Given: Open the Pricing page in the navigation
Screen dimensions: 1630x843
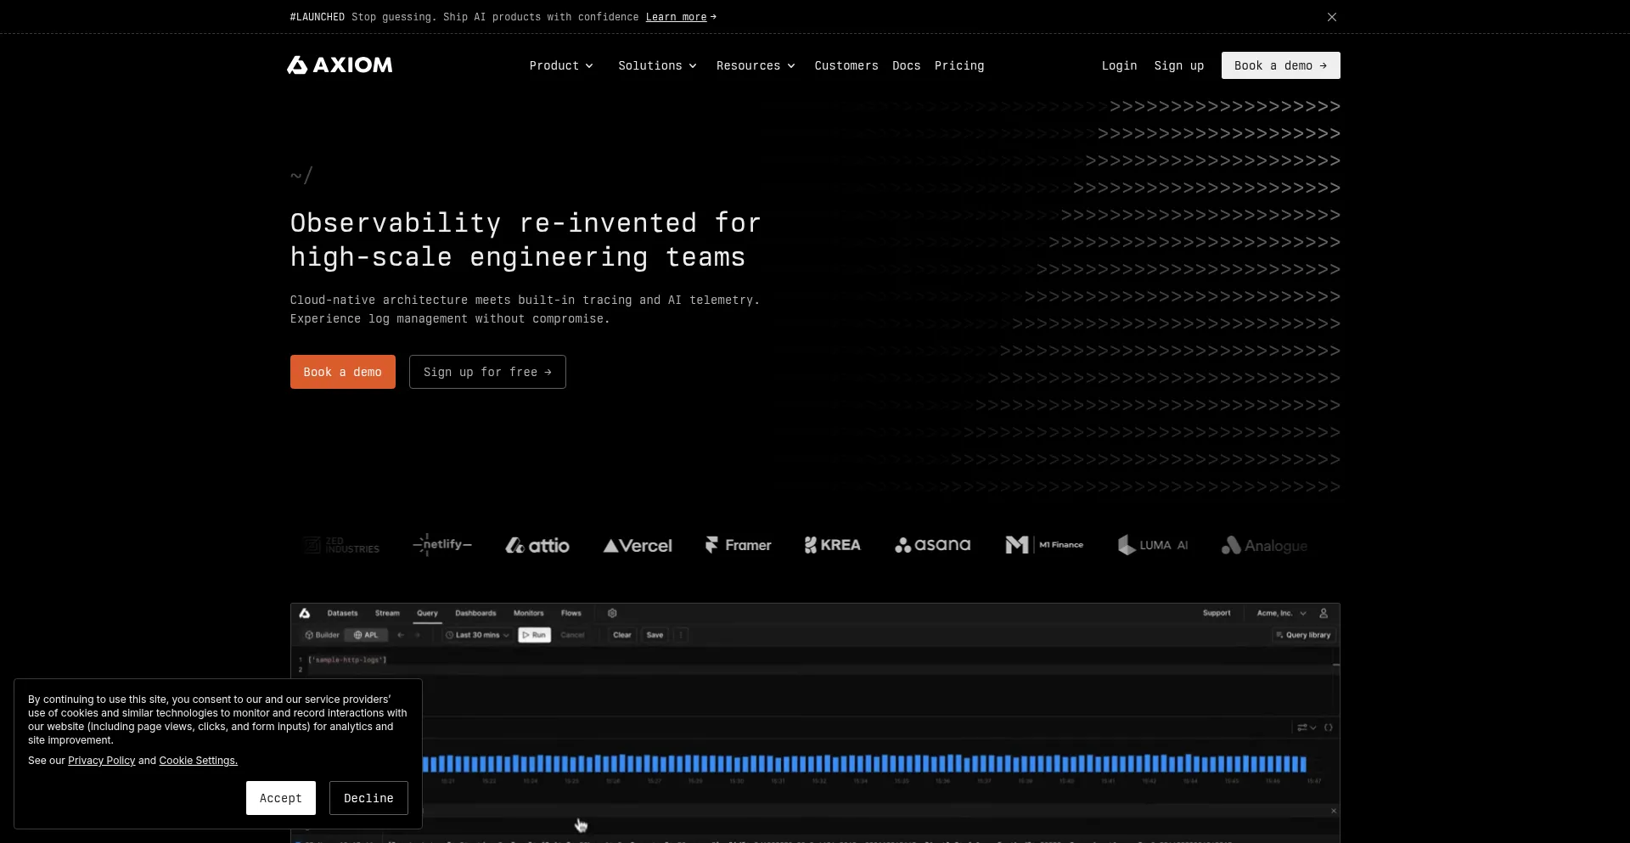Looking at the screenshot, I should 959,65.
